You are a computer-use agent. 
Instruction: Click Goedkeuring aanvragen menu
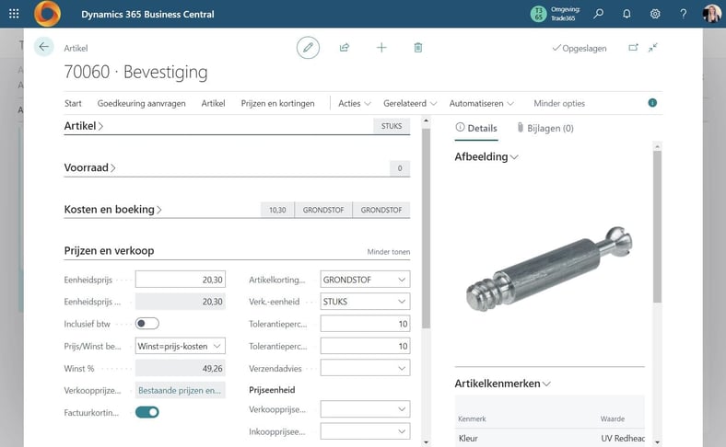(x=141, y=103)
